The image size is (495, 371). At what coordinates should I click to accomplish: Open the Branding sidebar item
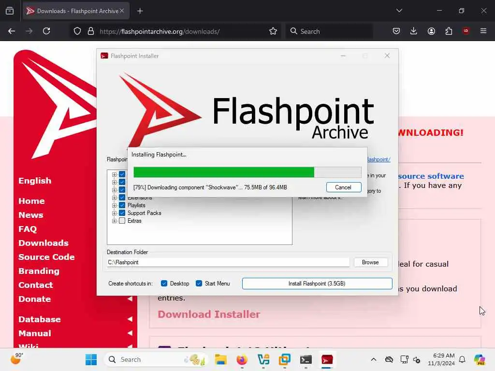click(x=39, y=271)
